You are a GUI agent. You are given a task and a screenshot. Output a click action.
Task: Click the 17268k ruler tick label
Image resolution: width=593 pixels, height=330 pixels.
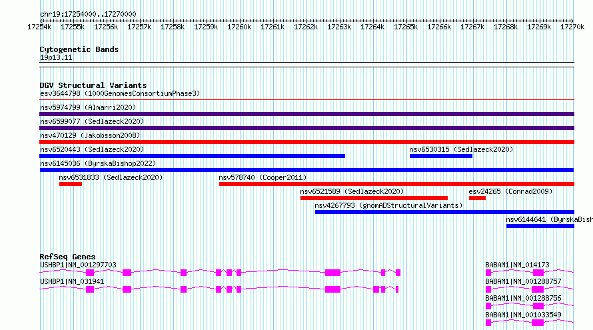506,27
